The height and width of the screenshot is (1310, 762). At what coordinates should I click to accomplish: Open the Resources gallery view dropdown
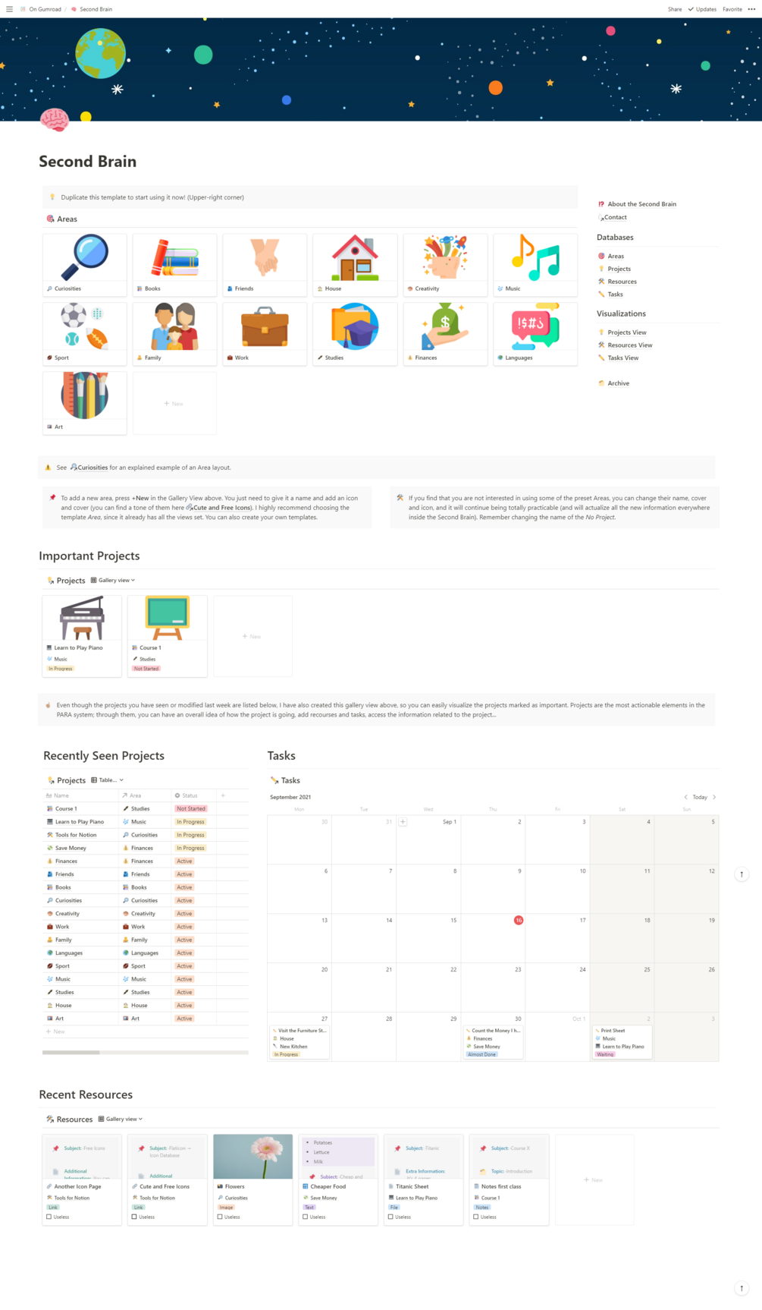(x=121, y=1119)
